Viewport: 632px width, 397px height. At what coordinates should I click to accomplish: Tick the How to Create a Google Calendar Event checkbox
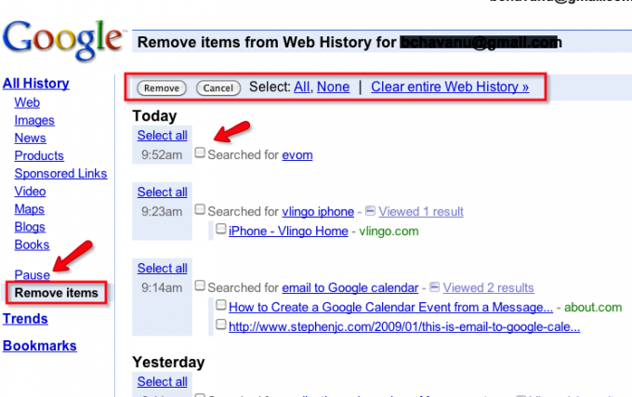221,305
